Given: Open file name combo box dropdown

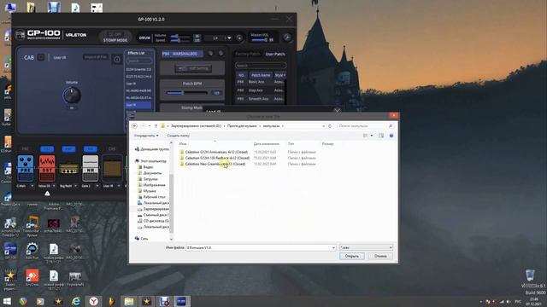Looking at the screenshot, I should (333, 247).
